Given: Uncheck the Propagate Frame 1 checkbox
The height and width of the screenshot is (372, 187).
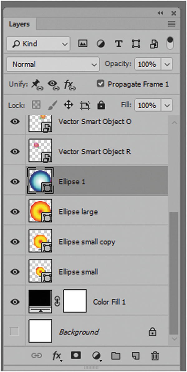Looking at the screenshot, I should click(x=100, y=84).
